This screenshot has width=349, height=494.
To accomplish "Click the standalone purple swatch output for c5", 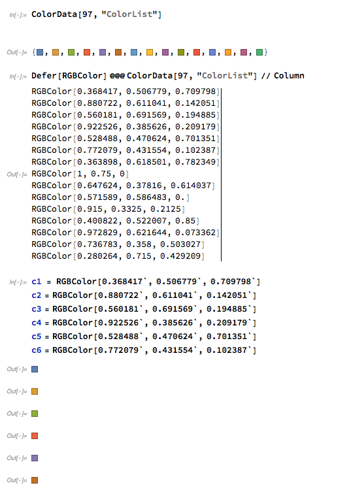I will click(35, 458).
